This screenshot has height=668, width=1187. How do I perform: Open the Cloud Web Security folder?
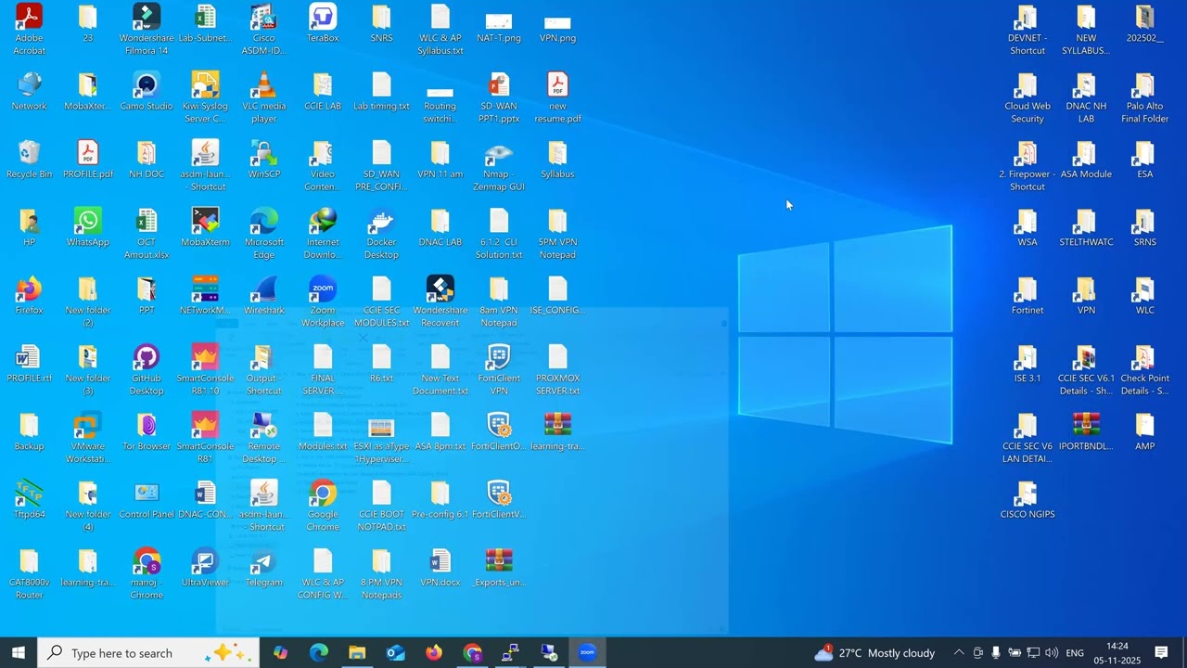[1027, 97]
